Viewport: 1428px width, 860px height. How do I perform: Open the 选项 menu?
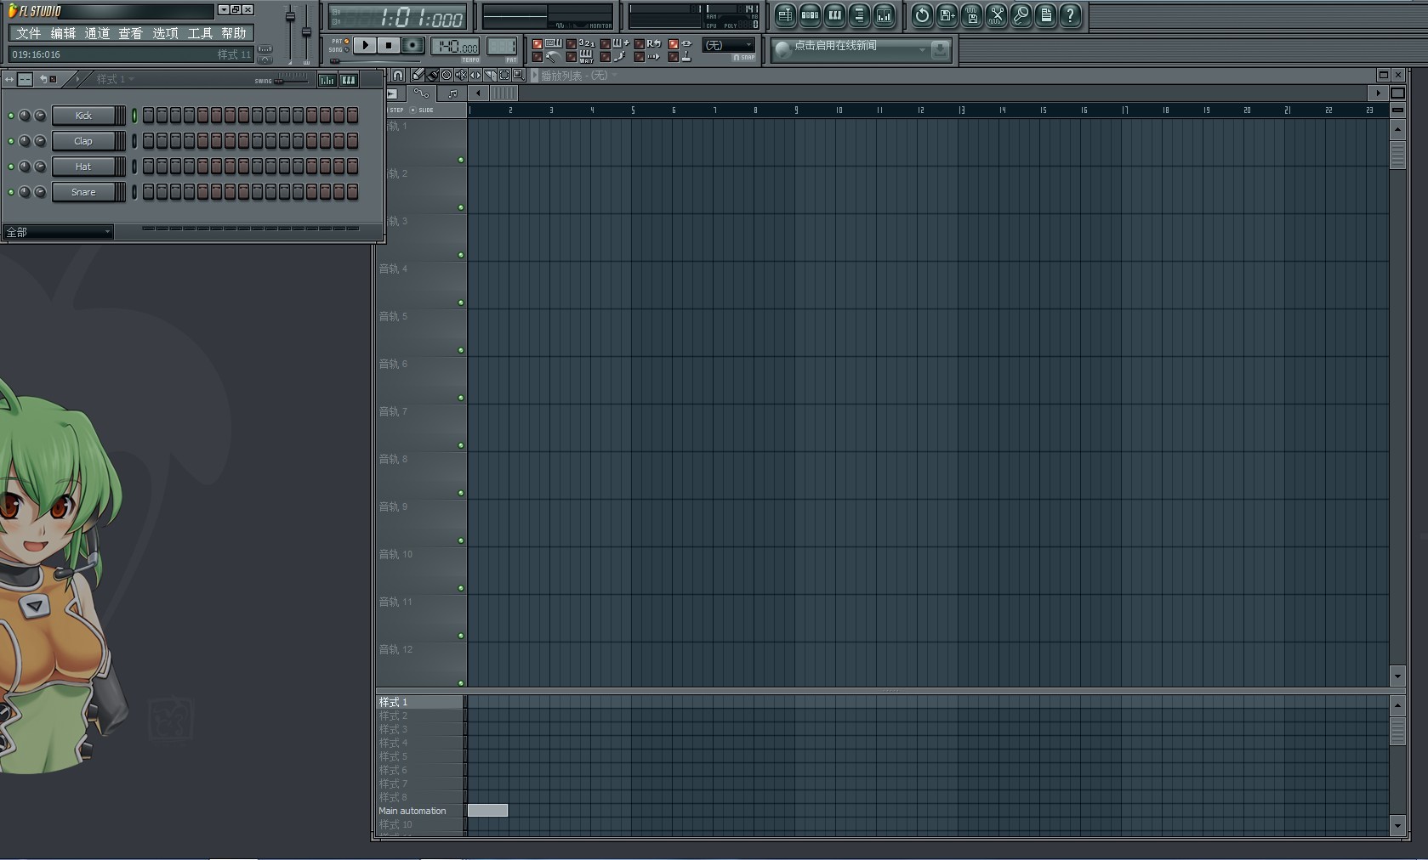(165, 33)
